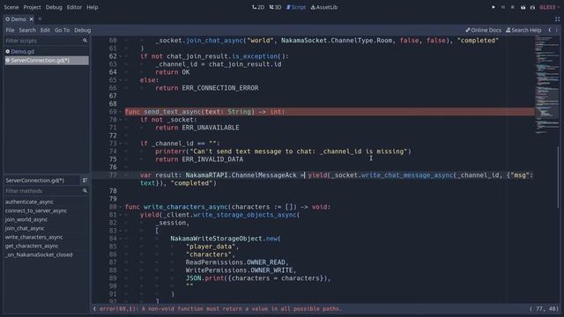Go to previous edited document

[550, 30]
